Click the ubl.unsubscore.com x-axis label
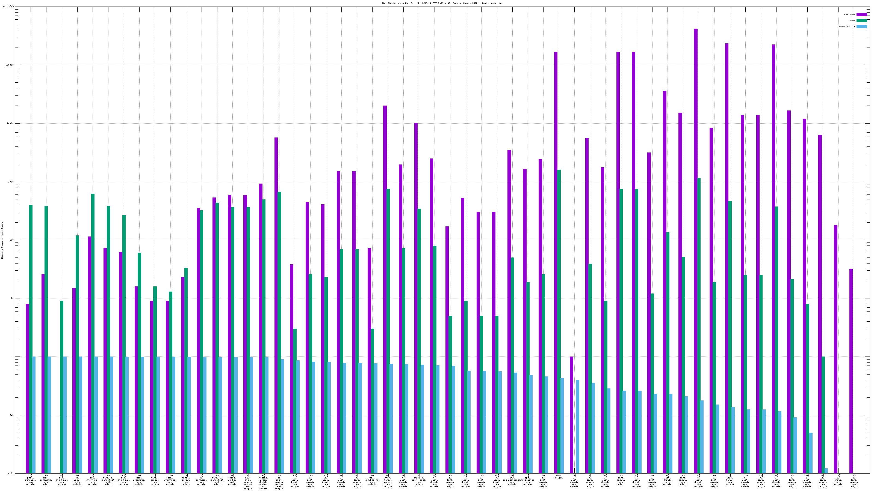Screen dimensions: 874x491 point(372,480)
